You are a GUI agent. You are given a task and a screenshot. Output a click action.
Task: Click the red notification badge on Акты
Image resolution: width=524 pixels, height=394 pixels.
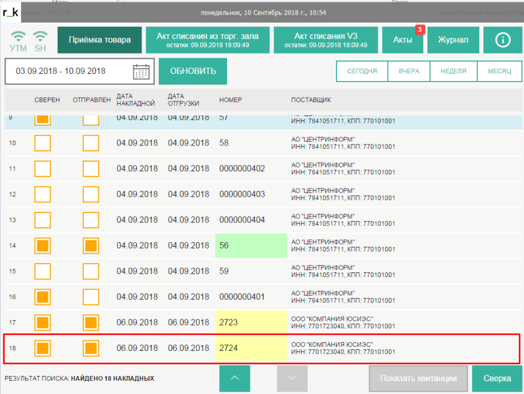click(x=419, y=29)
